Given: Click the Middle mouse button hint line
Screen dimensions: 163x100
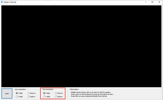Looking at the screenshot, I should 91,92.
